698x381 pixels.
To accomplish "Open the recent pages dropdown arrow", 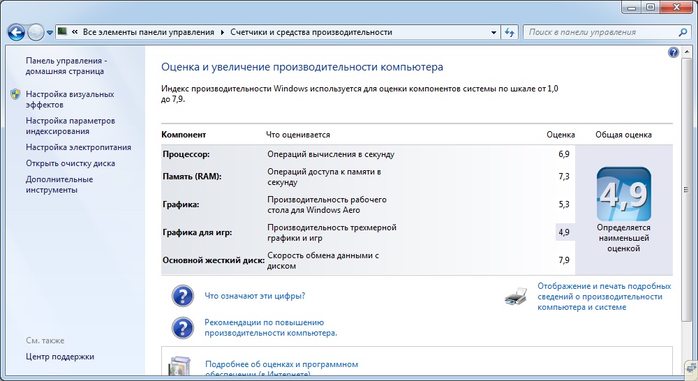I will [x=50, y=33].
